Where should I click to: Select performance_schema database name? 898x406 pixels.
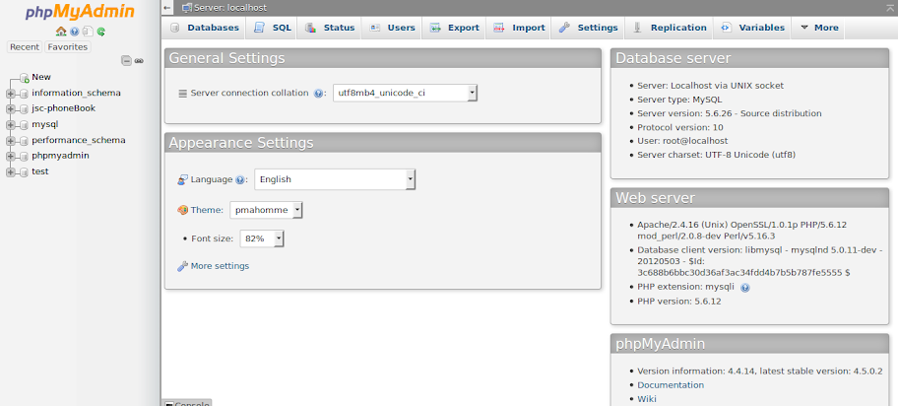tap(79, 140)
